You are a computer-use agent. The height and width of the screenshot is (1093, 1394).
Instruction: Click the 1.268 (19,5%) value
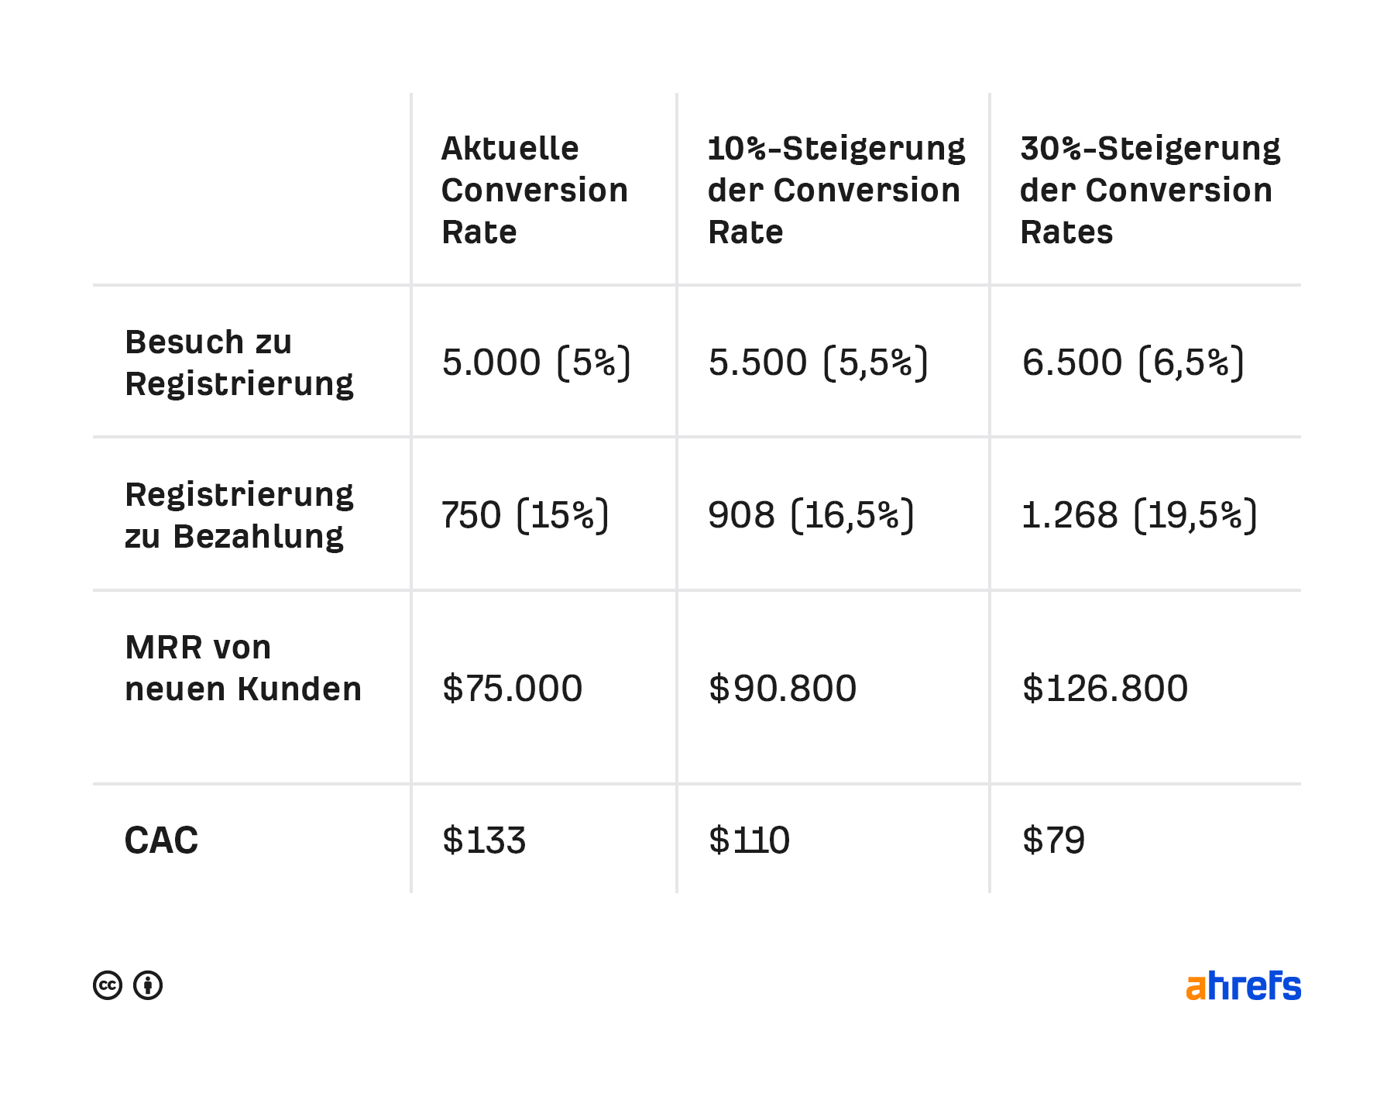1138,515
